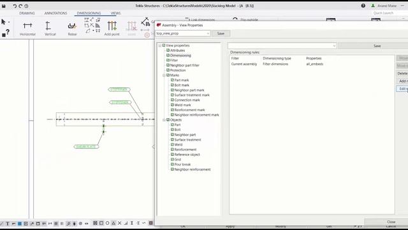Open the DIMENSIONING ribbon tab

point(89,13)
